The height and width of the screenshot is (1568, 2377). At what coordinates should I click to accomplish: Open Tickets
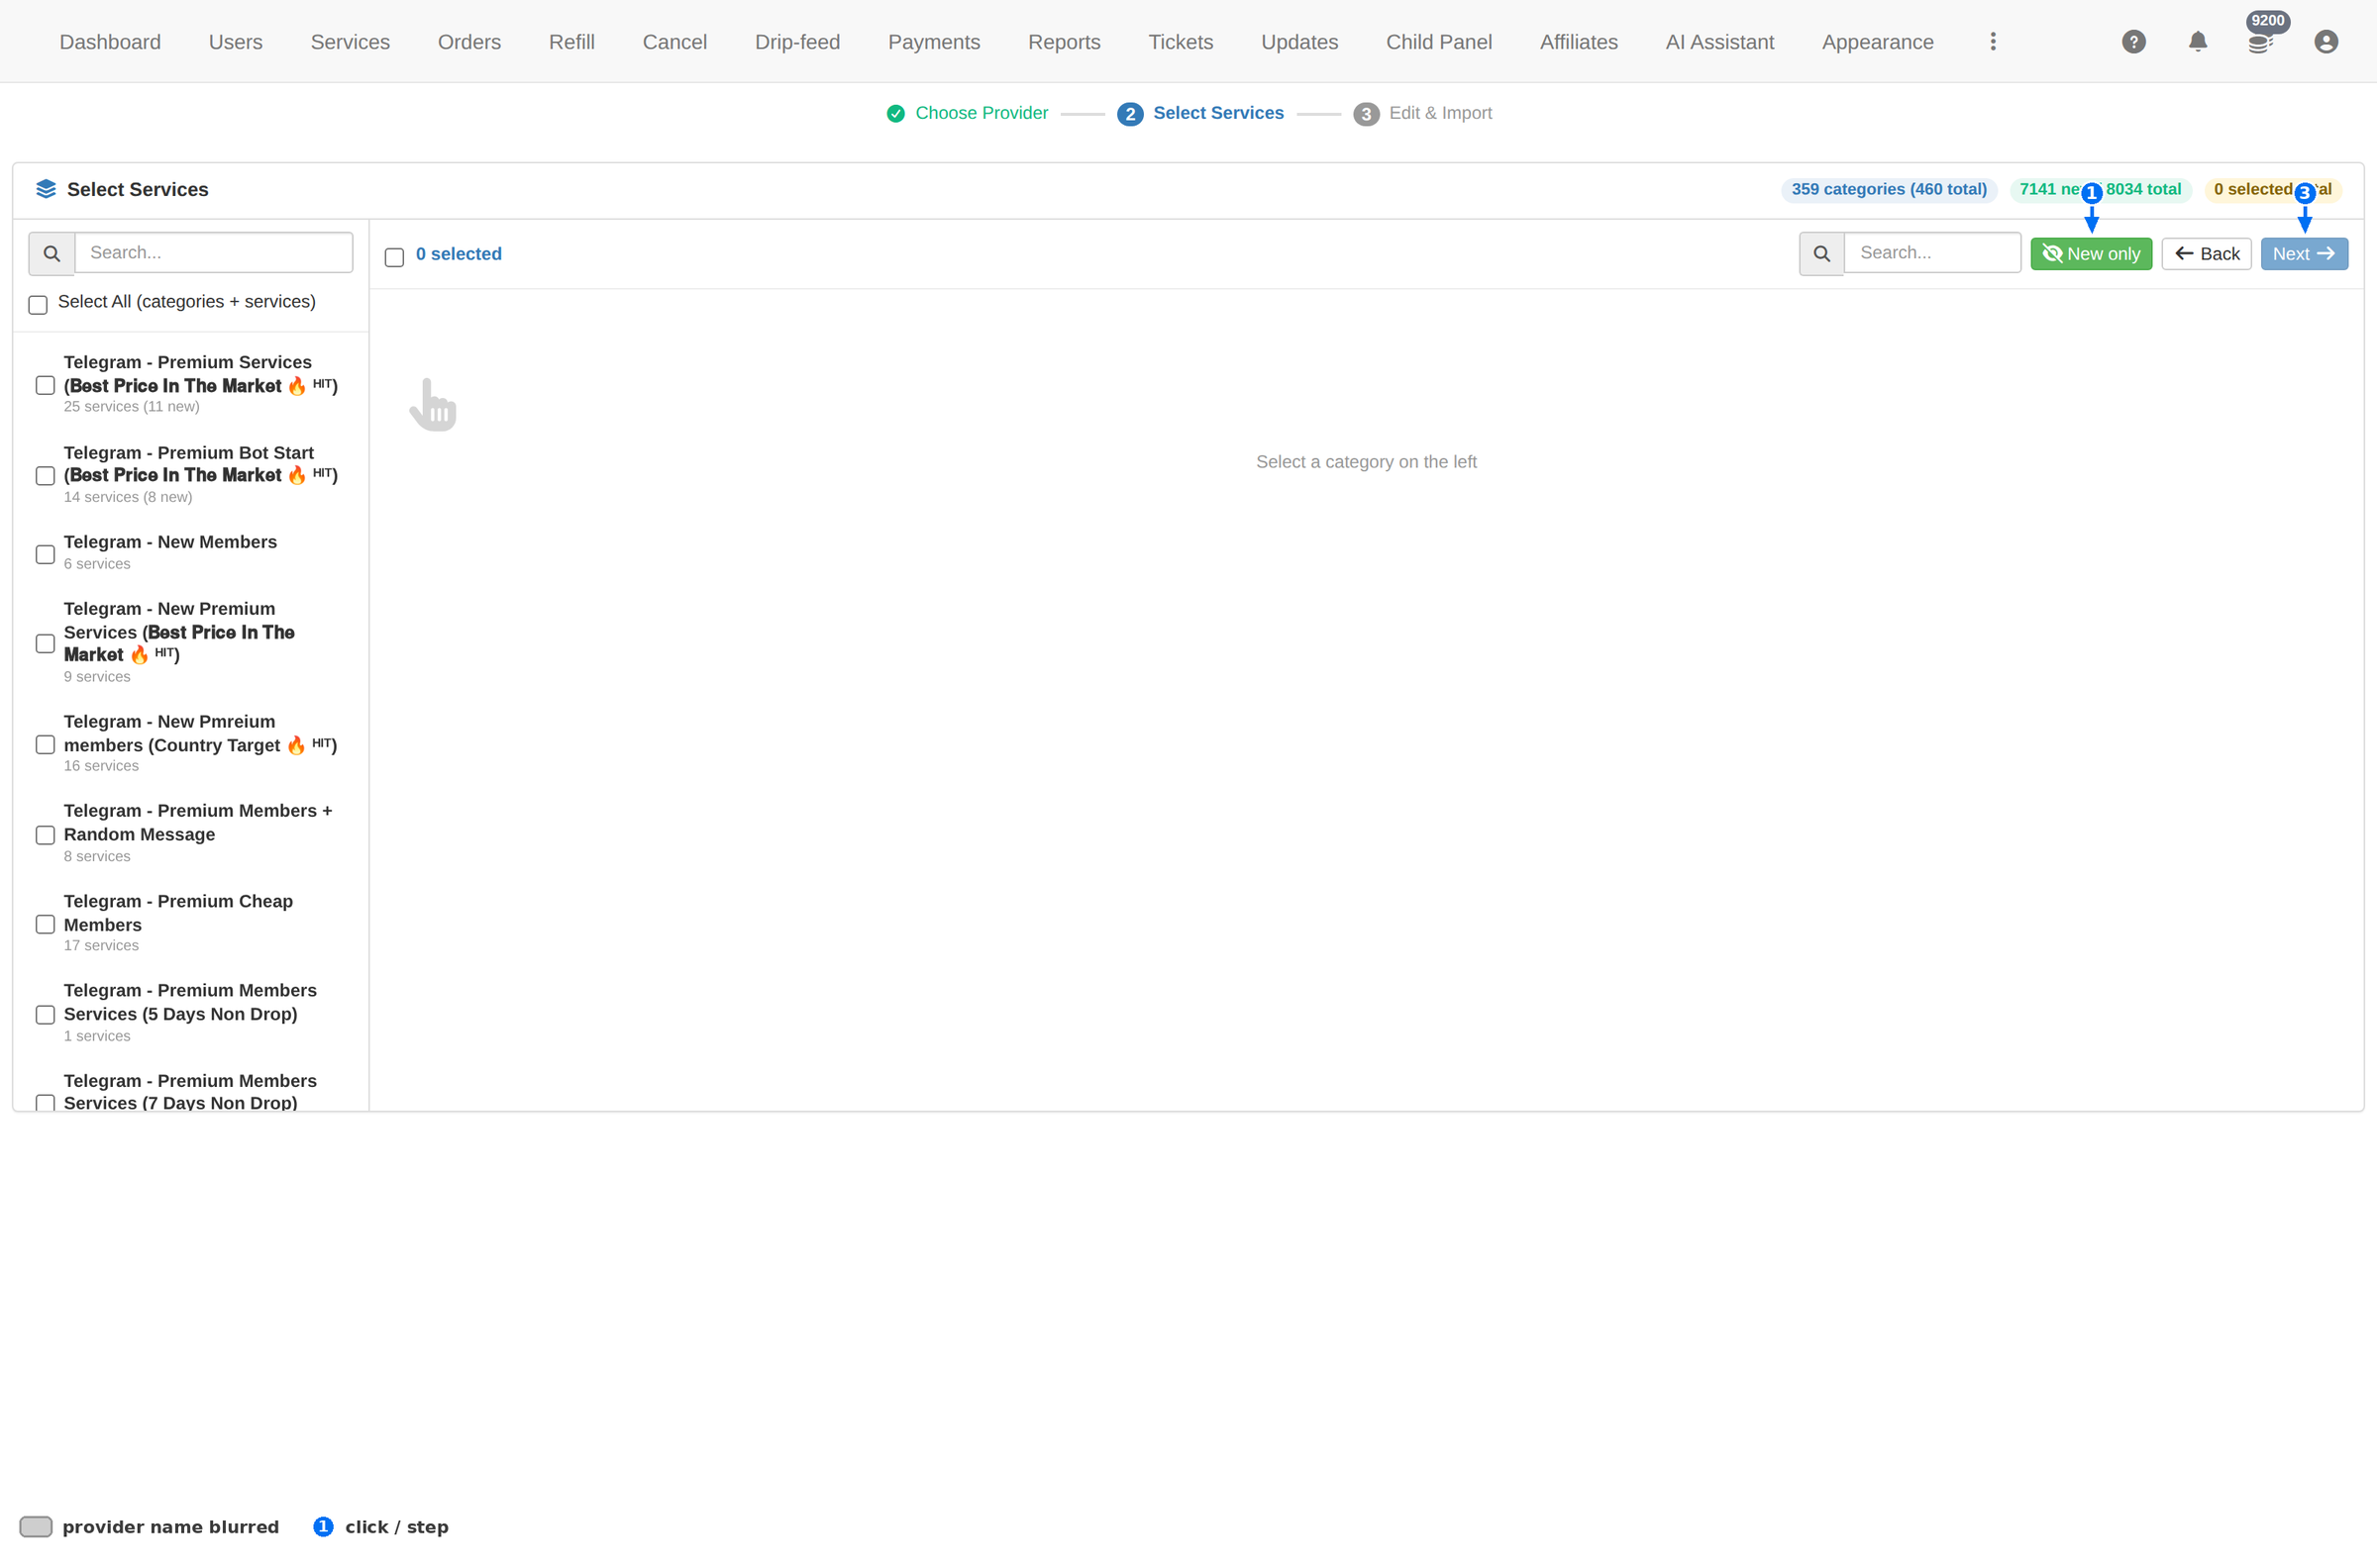1181,42
